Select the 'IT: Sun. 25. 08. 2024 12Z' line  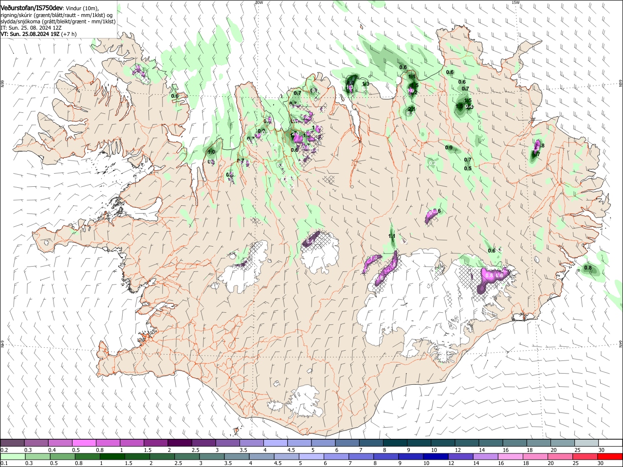coord(31,28)
